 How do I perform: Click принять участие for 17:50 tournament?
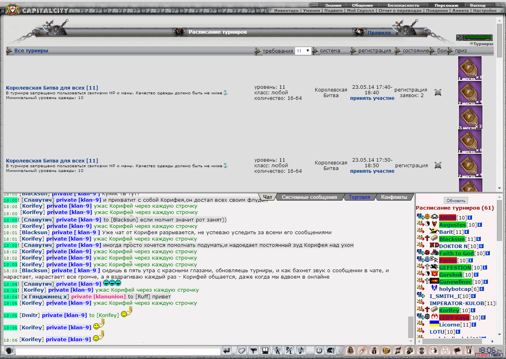[x=372, y=171]
